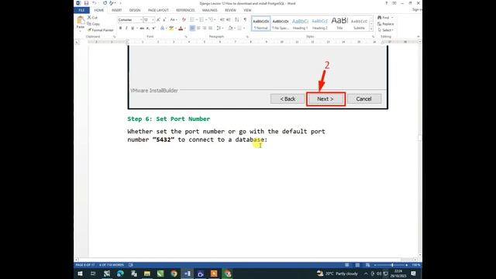Increase font size with Grow Font
This screenshot has height=279, width=496.
pyautogui.click(x=158, y=19)
